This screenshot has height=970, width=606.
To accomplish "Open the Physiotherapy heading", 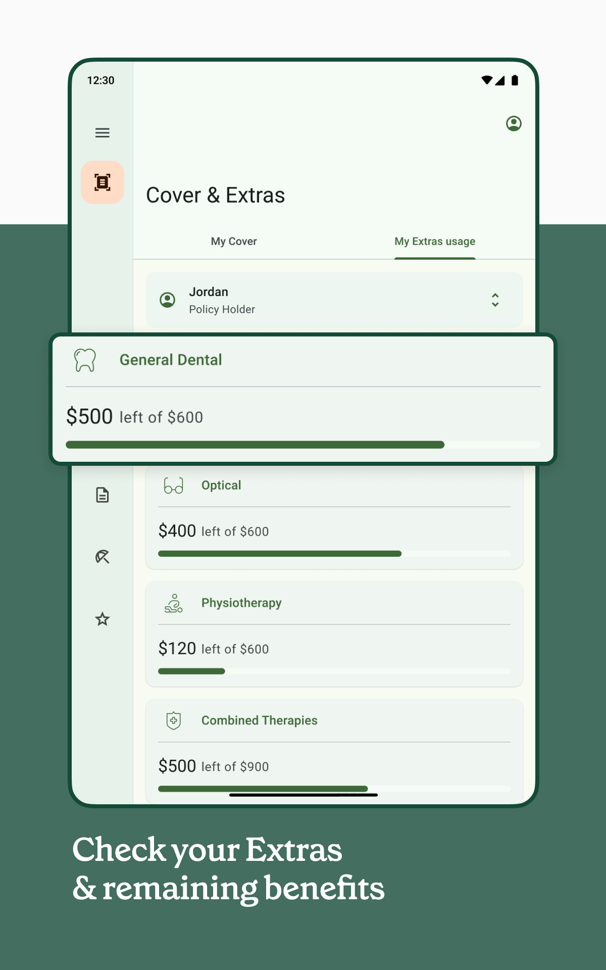I will 241,603.
